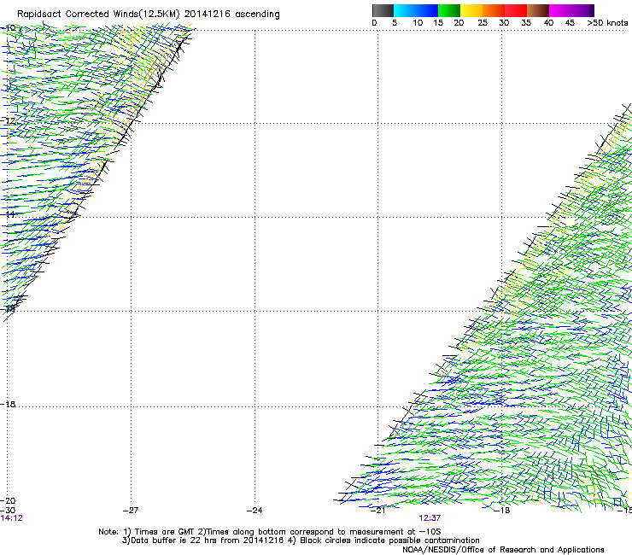The height and width of the screenshot is (555, 632).
Task: Click the '45' legend tick label
Action: click(x=570, y=23)
